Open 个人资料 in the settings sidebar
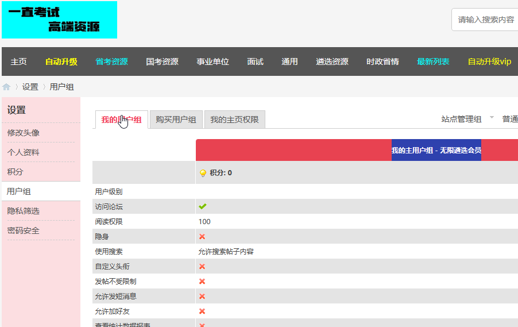This screenshot has height=327, width=518. tap(23, 152)
